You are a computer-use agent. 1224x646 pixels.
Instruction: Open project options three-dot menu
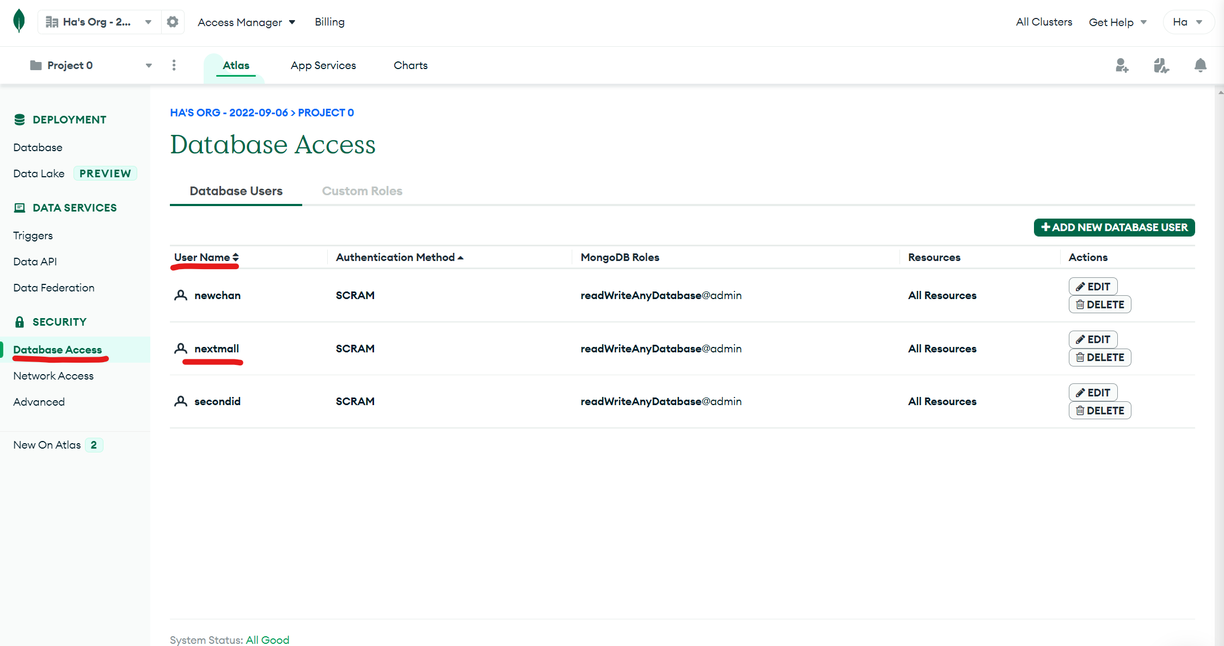(174, 65)
